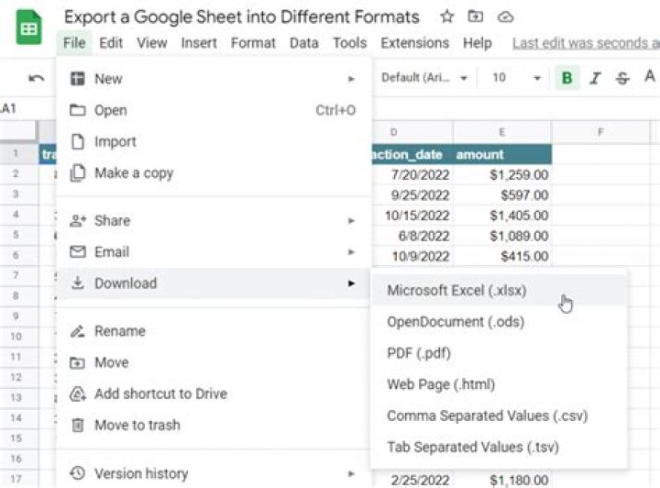Click the Rename pencil icon
Screen dimensions: 660x488
click(77, 331)
